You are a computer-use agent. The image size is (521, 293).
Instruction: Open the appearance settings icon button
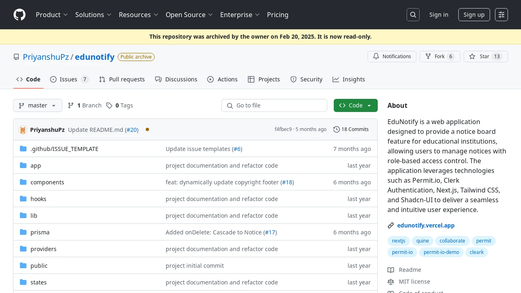(501, 15)
